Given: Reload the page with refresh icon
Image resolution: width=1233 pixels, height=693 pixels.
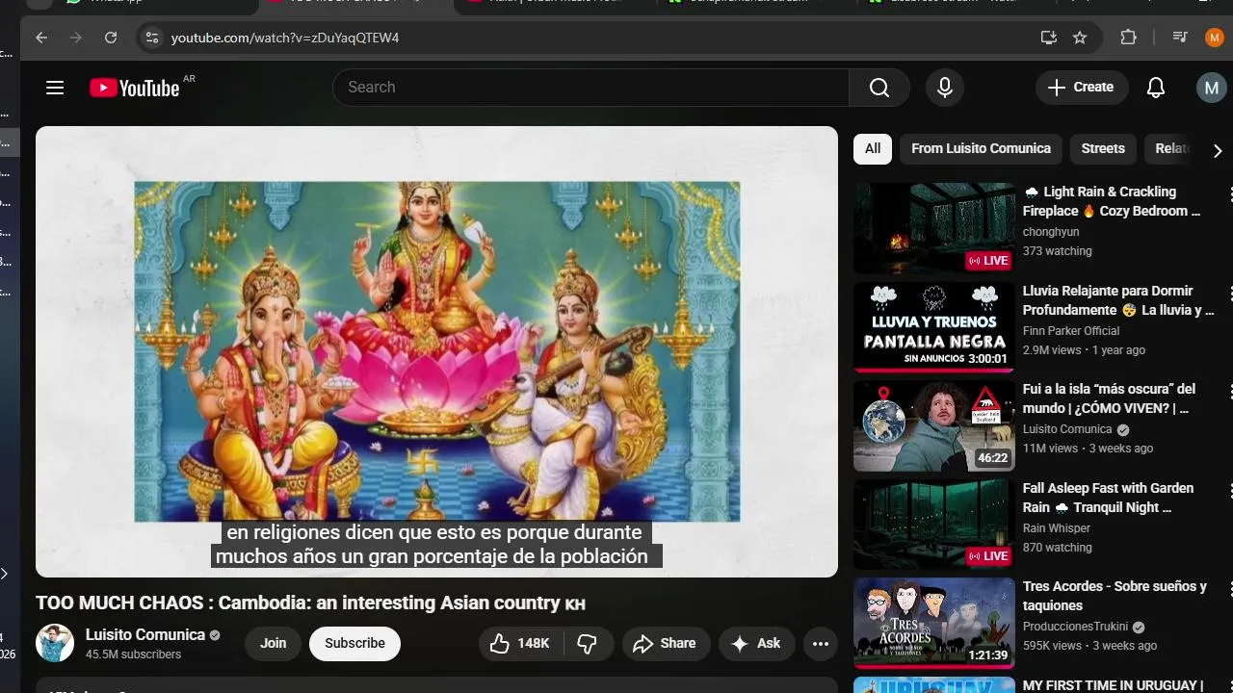Looking at the screenshot, I should [x=111, y=38].
